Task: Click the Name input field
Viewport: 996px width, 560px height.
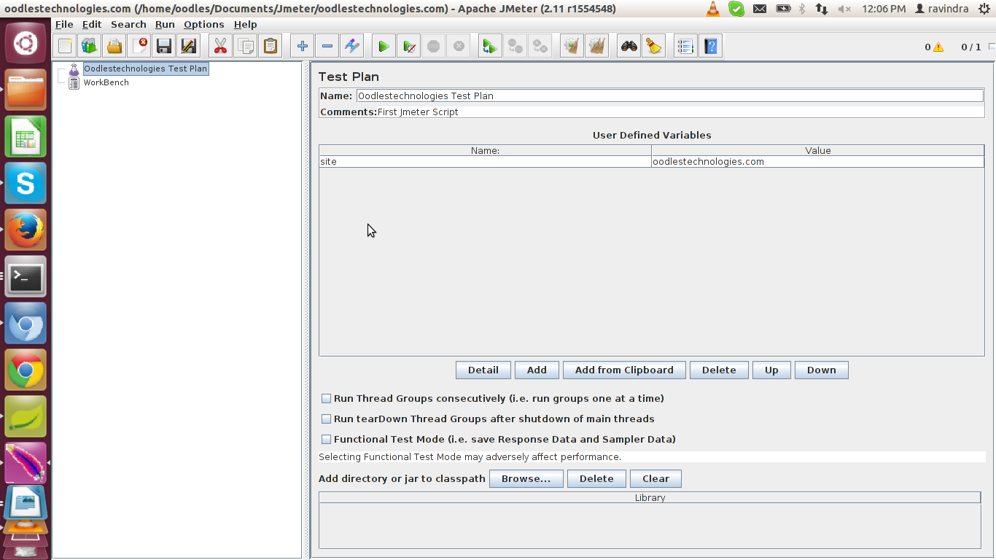Action: click(x=669, y=96)
